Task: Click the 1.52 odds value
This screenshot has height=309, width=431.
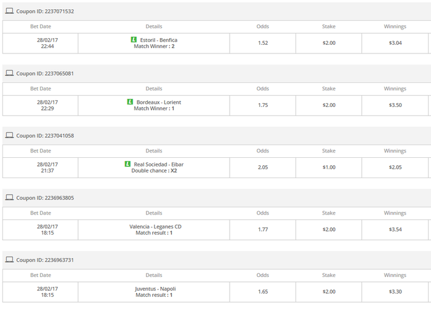Action: tap(263, 43)
